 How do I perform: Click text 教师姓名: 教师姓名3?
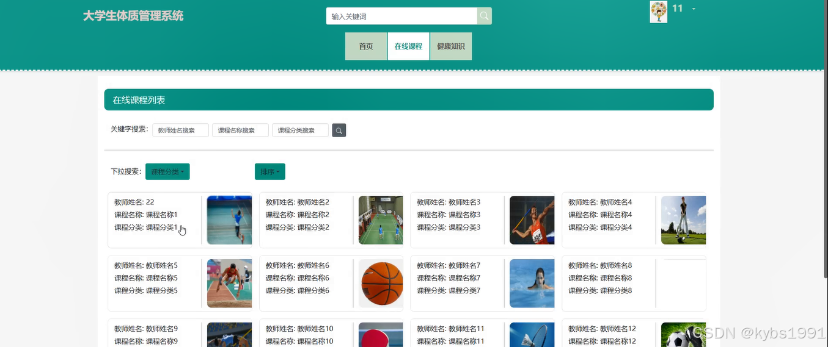click(x=449, y=202)
